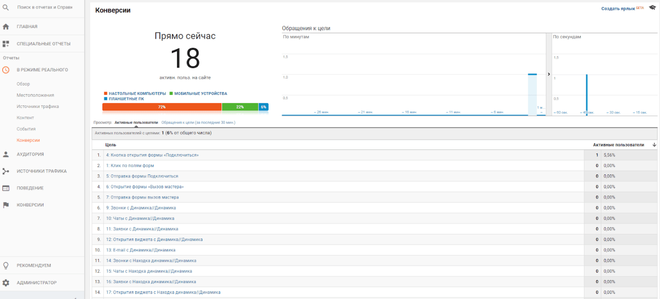Open the home icon next to ГЛАВНАЯ
The image size is (660, 299).
pos(6,27)
